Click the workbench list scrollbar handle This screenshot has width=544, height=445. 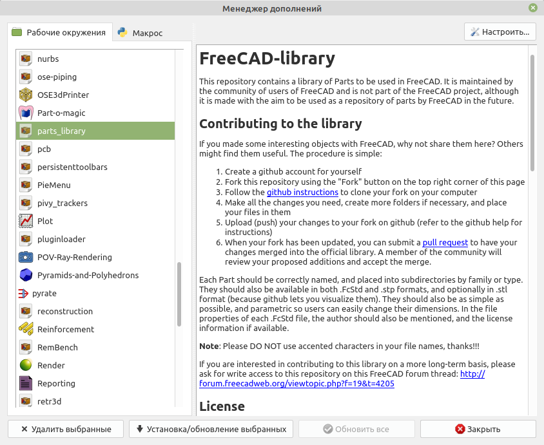pyautogui.click(x=179, y=294)
